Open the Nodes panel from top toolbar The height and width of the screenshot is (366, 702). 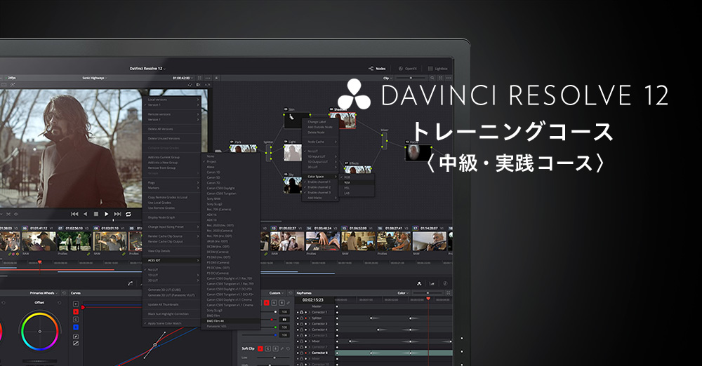click(x=377, y=69)
